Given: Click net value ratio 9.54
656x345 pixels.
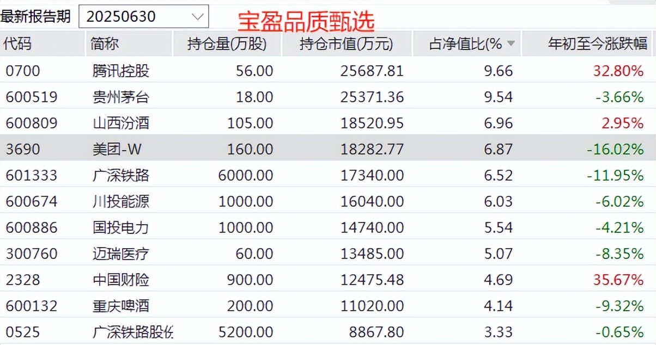Looking at the screenshot, I should pyautogui.click(x=499, y=97).
